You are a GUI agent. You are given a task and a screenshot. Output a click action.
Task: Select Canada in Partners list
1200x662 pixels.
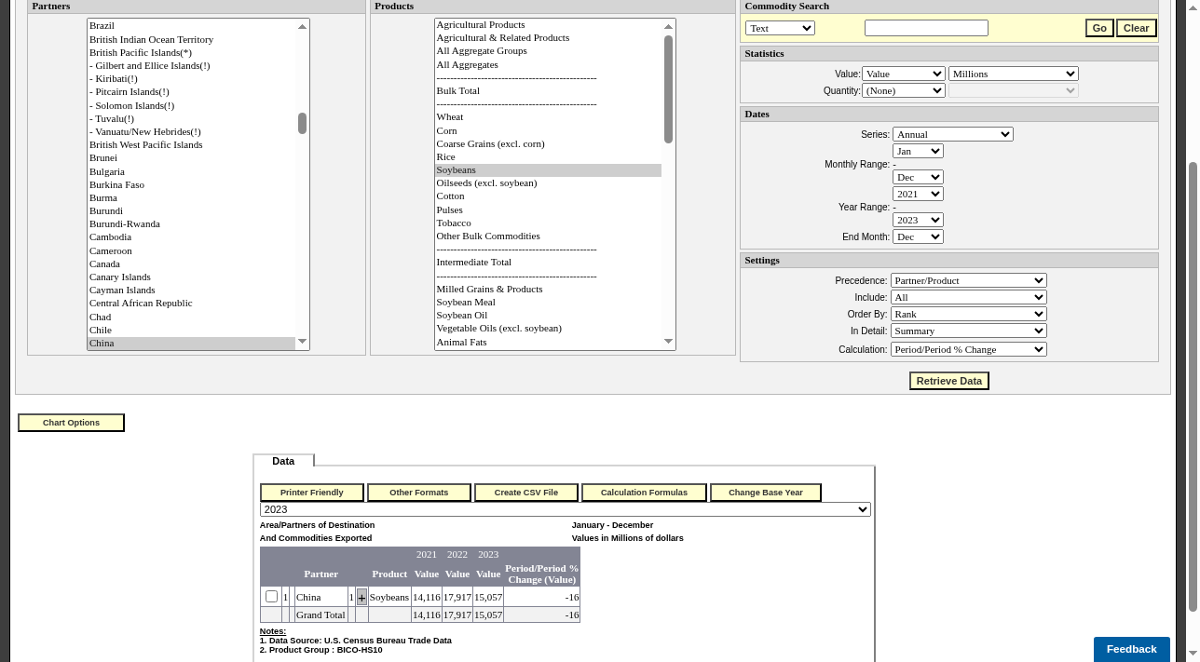pos(191,264)
